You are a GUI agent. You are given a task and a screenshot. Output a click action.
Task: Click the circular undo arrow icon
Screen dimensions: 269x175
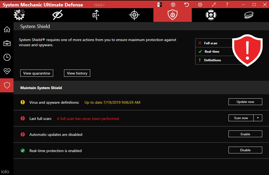point(186,5)
